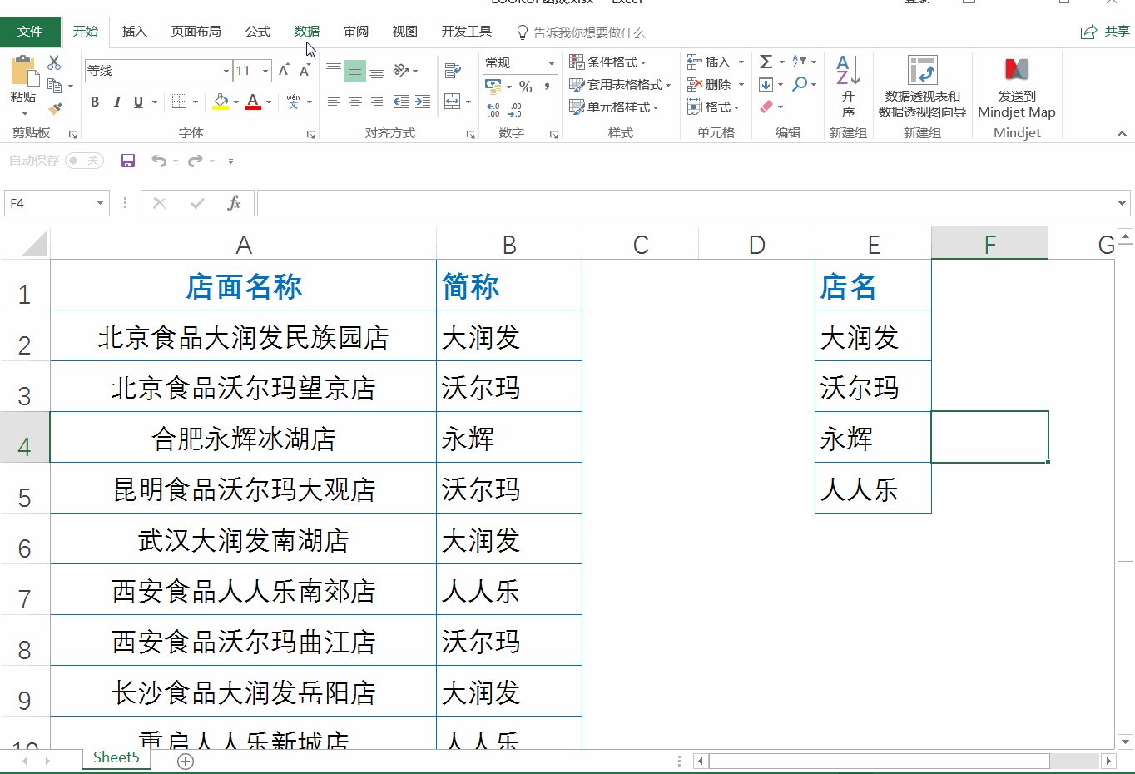
Task: Switch to the 数据 ribbon tab
Action: (x=306, y=32)
